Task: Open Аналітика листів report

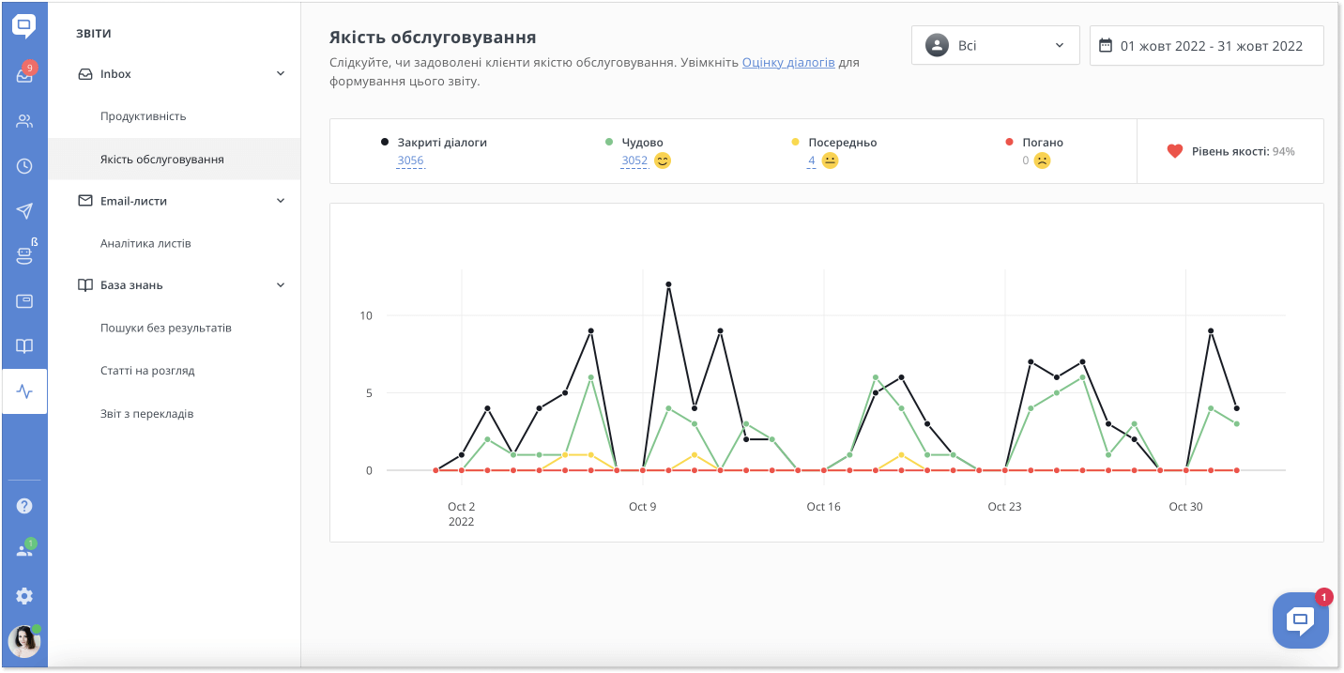Action: click(145, 243)
